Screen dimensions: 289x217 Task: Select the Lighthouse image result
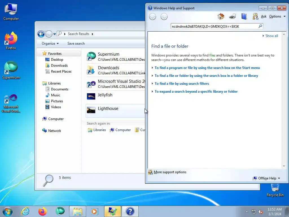tap(115, 111)
